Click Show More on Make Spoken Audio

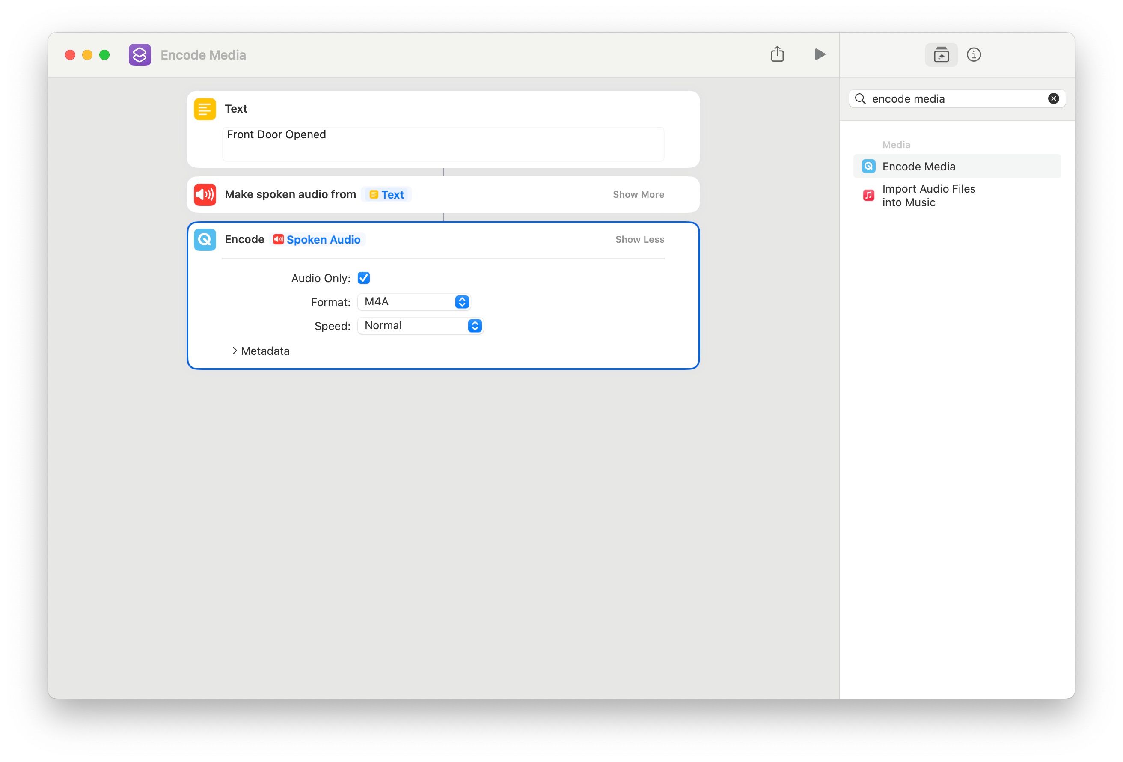(x=639, y=194)
